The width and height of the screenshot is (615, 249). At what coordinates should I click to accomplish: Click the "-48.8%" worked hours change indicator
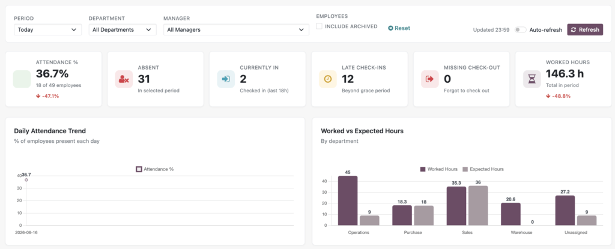(x=558, y=95)
